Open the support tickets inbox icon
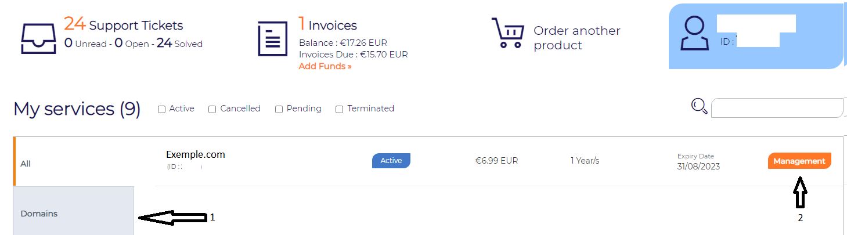 tap(38, 38)
